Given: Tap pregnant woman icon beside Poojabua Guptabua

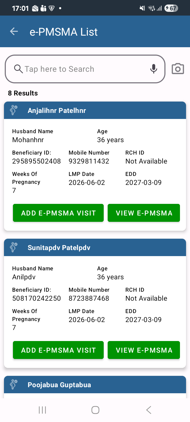Looking at the screenshot, I should tap(14, 385).
